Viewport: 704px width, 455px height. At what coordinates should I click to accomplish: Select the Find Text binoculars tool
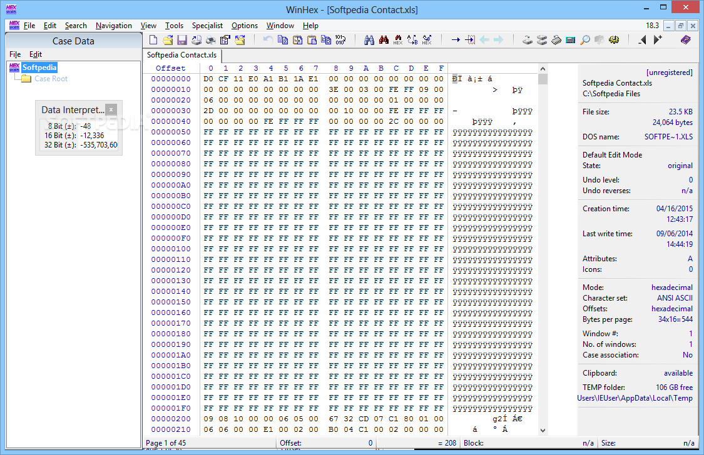point(370,39)
